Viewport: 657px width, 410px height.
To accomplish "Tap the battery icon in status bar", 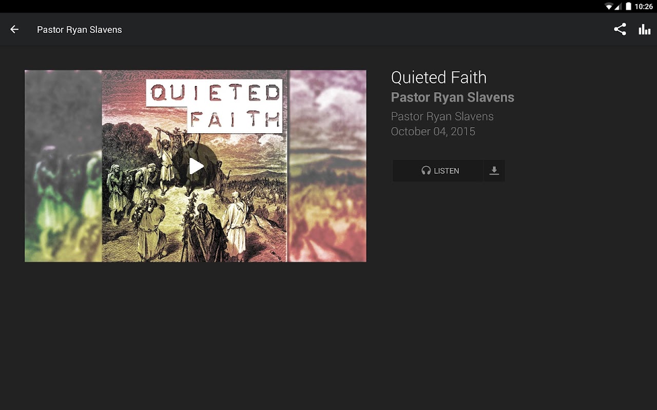I will (x=628, y=7).
